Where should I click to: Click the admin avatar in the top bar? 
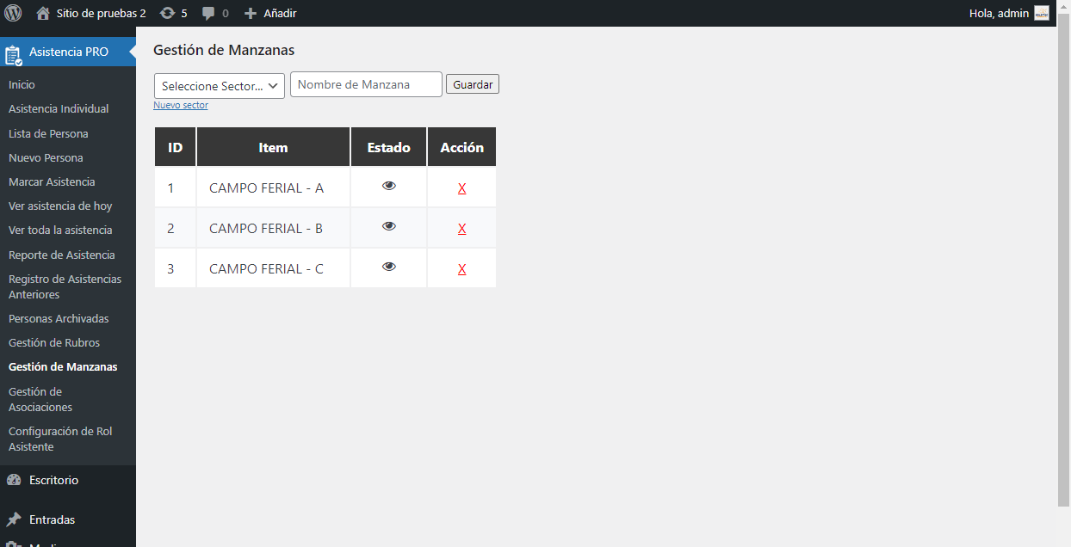(1043, 13)
